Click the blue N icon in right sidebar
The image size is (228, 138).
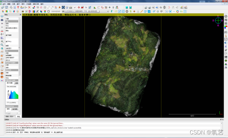point(226,46)
